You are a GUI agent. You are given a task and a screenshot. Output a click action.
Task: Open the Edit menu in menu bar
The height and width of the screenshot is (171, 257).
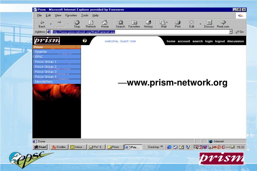pos(48,15)
